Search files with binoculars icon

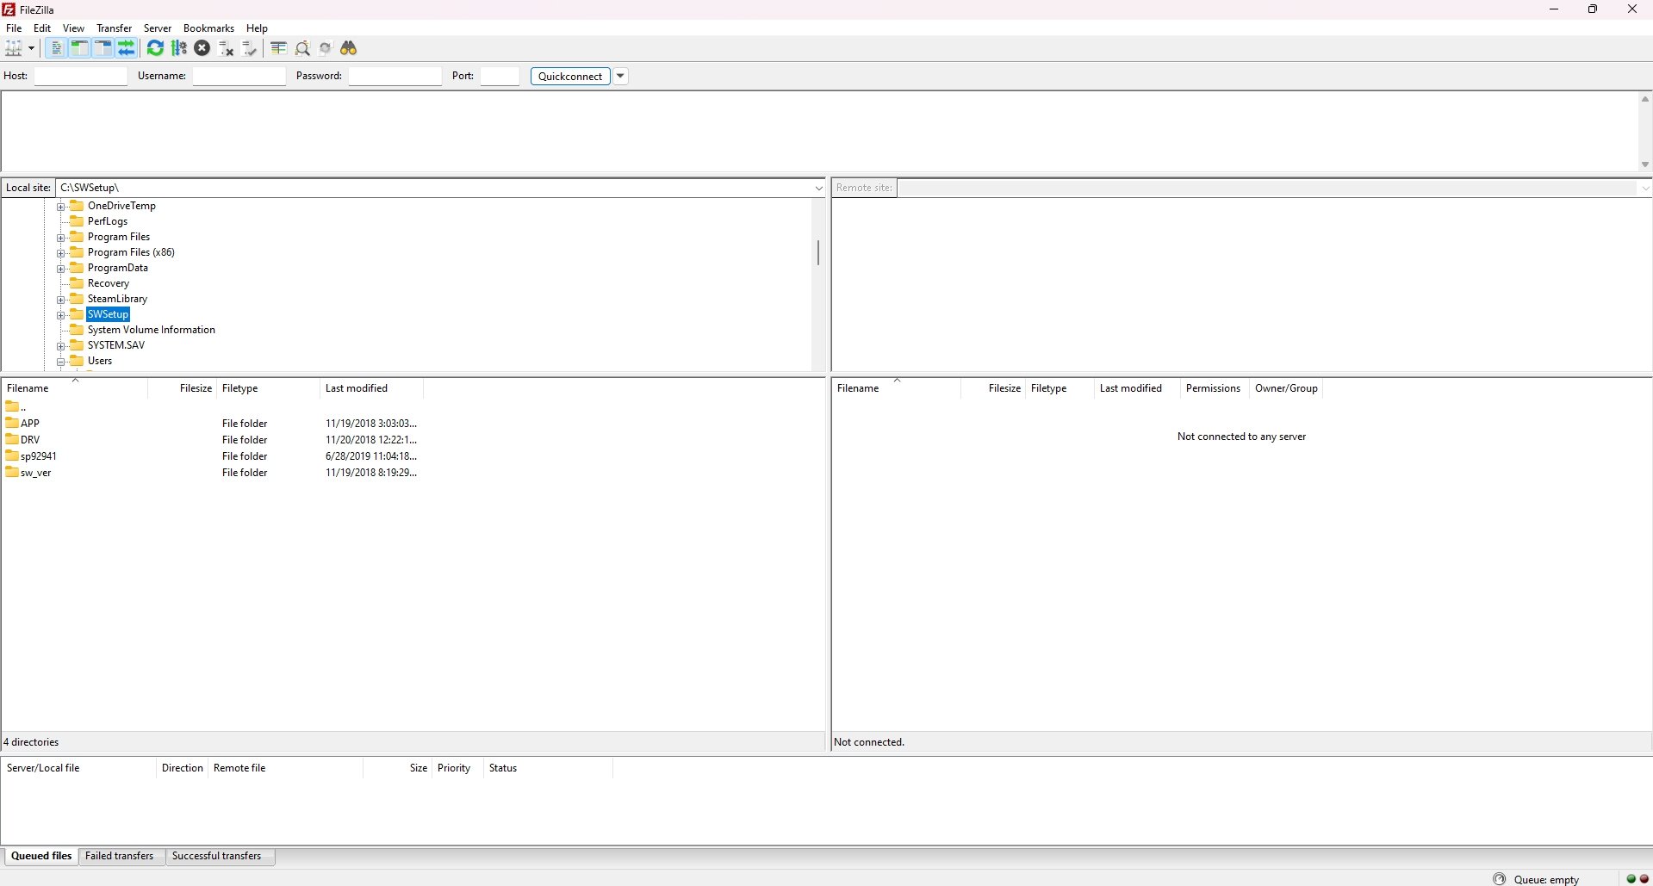click(x=349, y=48)
